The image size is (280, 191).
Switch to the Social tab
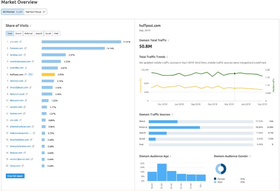pos(48,33)
